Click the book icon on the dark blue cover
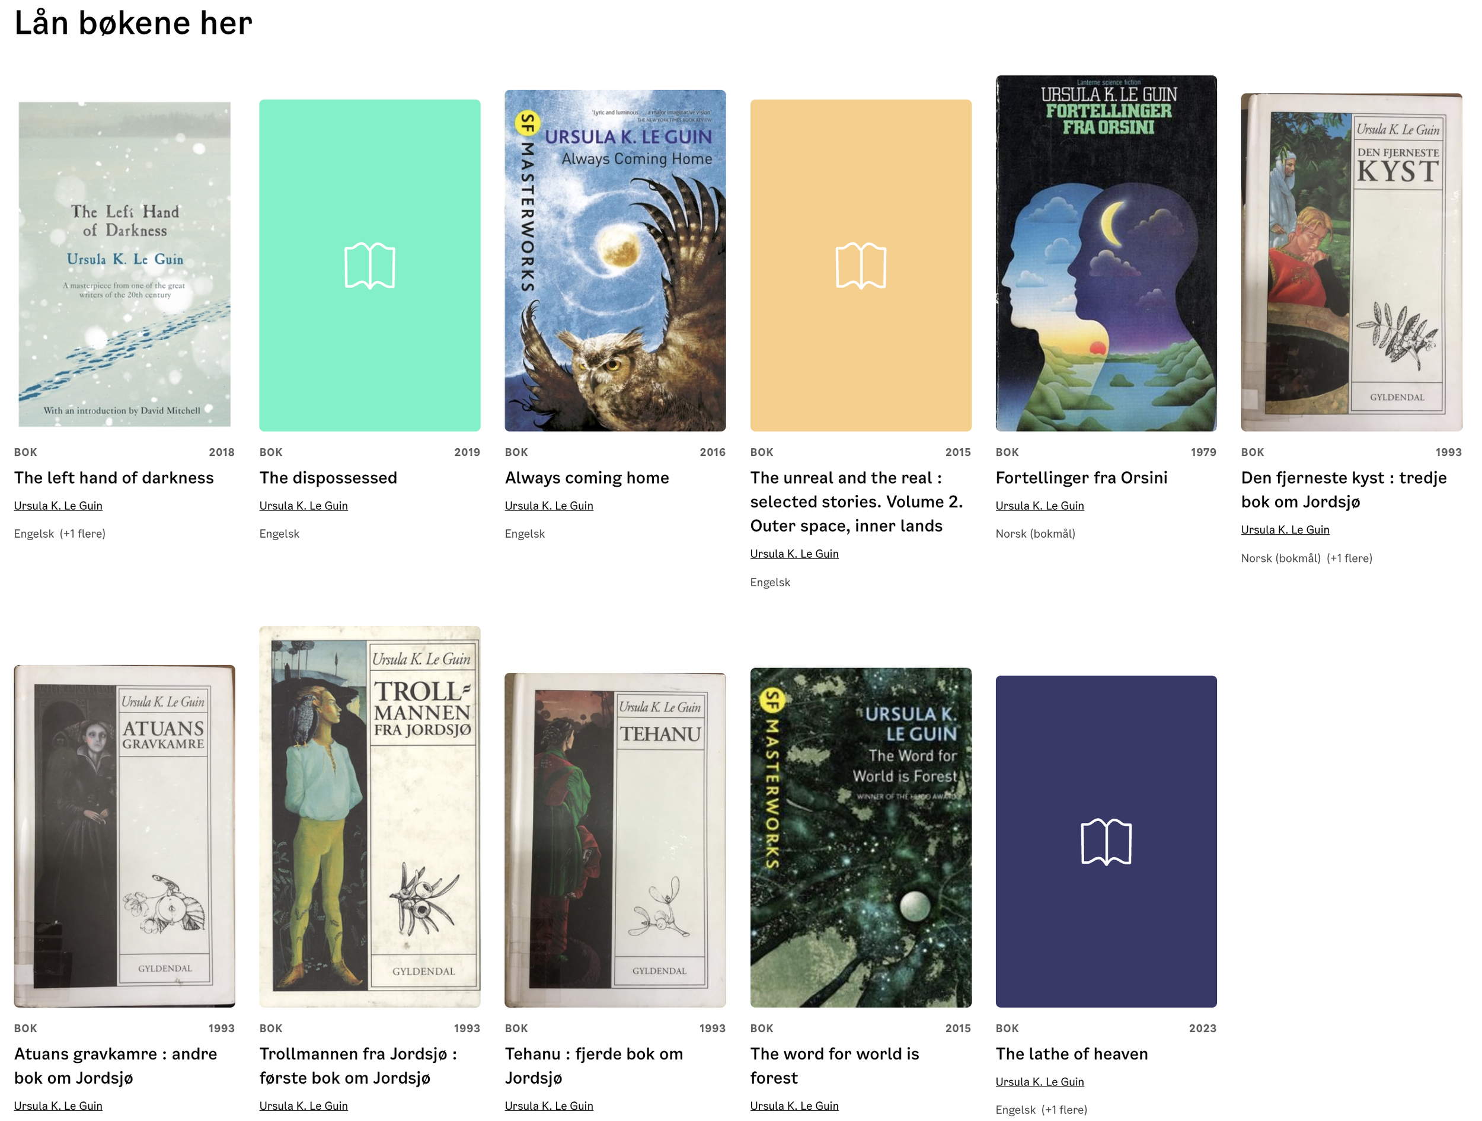Image resolution: width=1482 pixels, height=1121 pixels. tap(1106, 842)
